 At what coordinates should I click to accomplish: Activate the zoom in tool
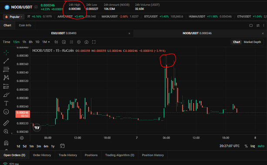(x=6, y=132)
